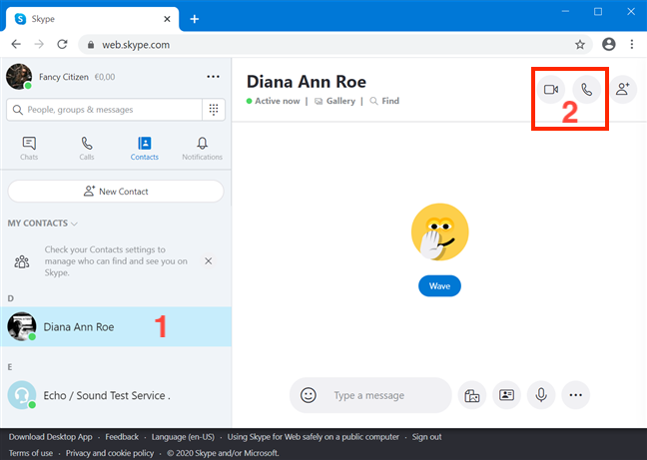Viewport: 647px width, 460px height.
Task: Switch to the Calls tab
Action: pyautogui.click(x=87, y=149)
